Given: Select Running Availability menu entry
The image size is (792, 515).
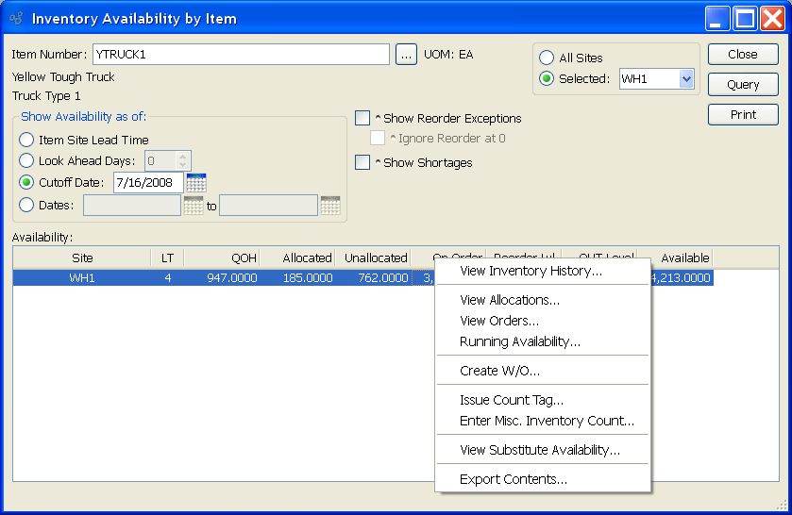Looking at the screenshot, I should pyautogui.click(x=519, y=341).
